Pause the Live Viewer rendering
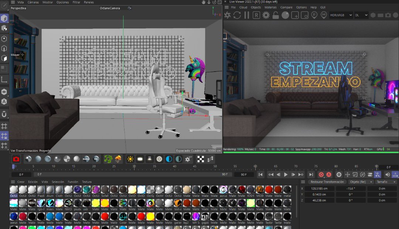The image size is (399, 229). pyautogui.click(x=246, y=15)
